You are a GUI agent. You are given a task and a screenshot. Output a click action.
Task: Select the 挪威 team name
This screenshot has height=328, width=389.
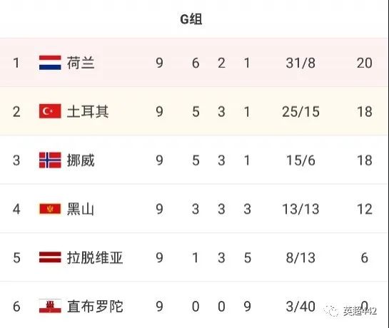point(81,160)
